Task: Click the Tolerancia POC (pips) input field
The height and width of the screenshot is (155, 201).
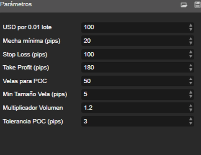Action: coord(134,121)
